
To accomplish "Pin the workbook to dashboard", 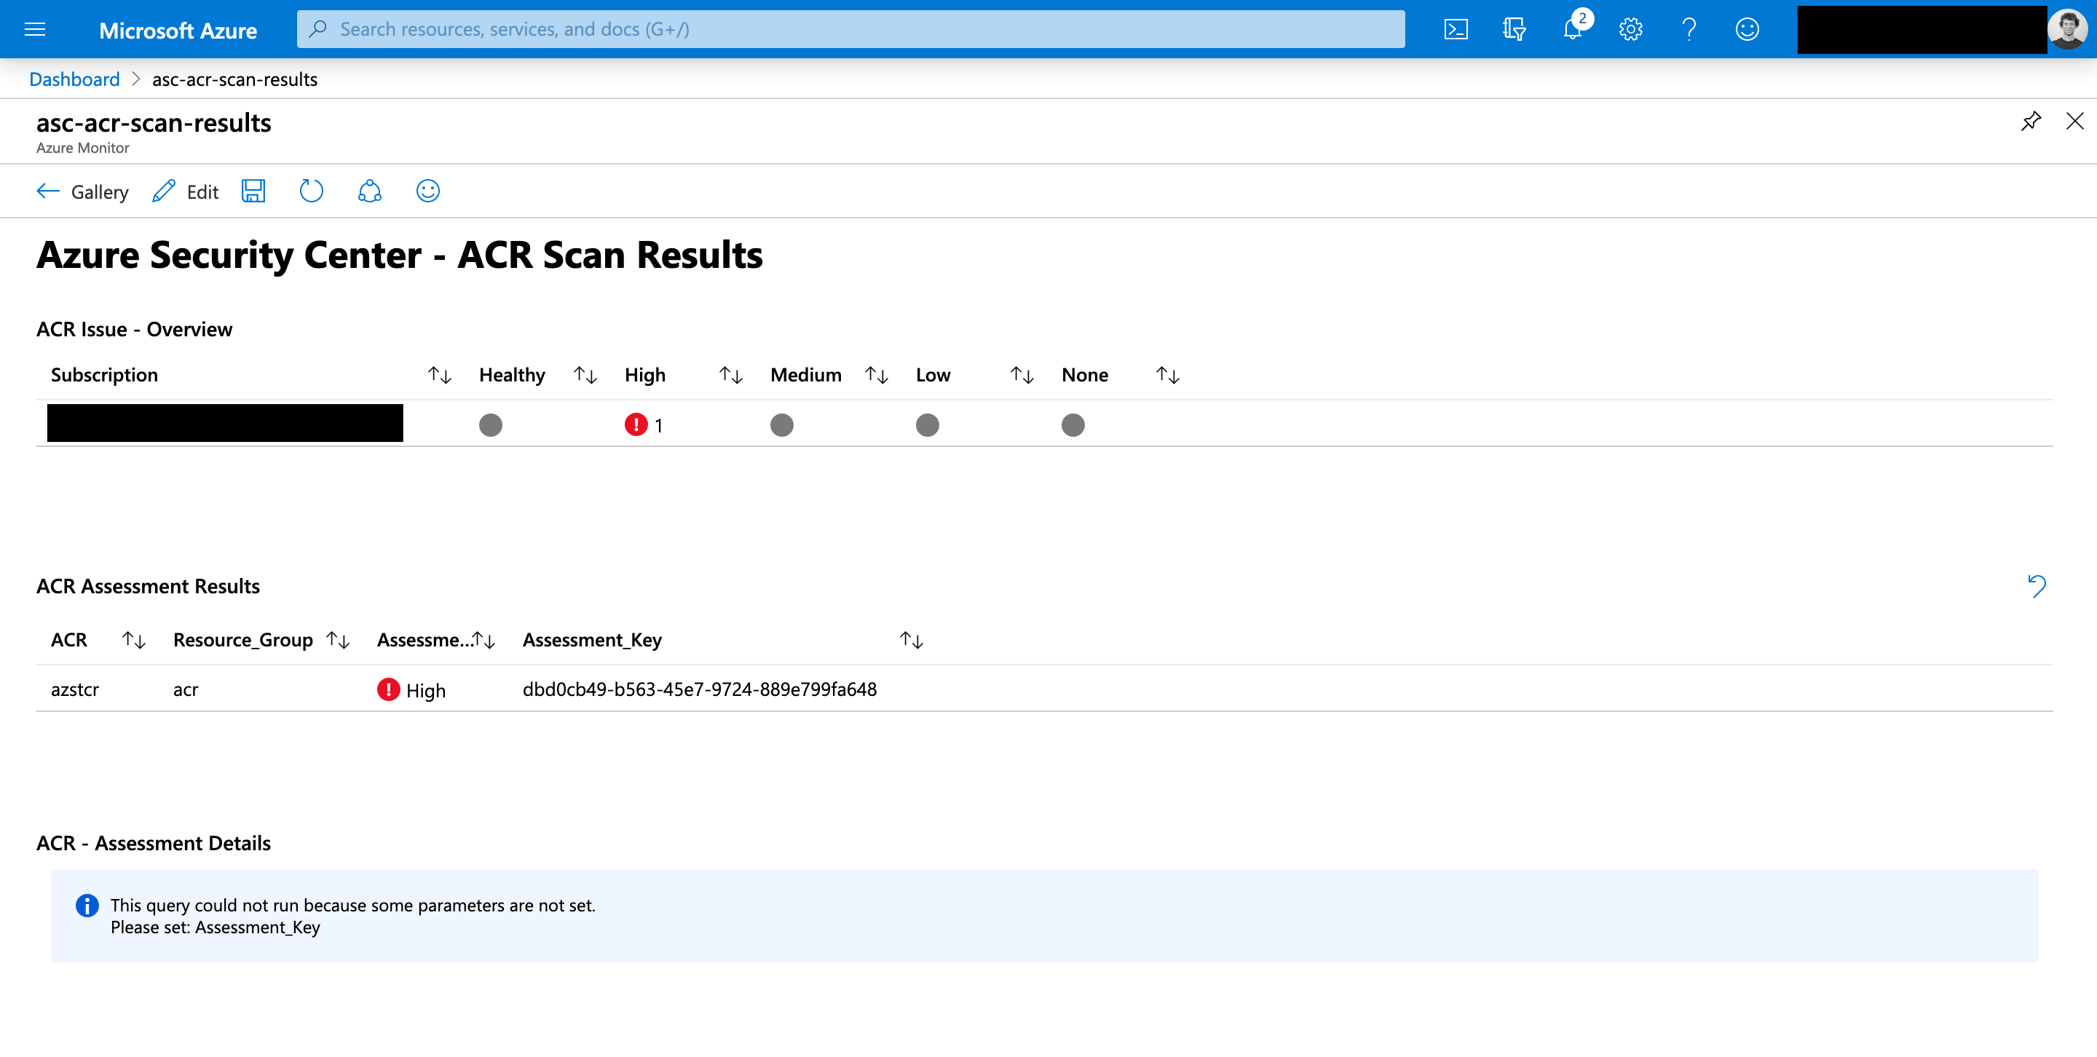I will [x=2030, y=122].
